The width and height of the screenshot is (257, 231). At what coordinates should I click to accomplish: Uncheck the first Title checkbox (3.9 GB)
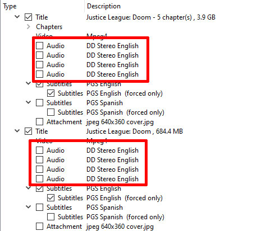[28, 17]
